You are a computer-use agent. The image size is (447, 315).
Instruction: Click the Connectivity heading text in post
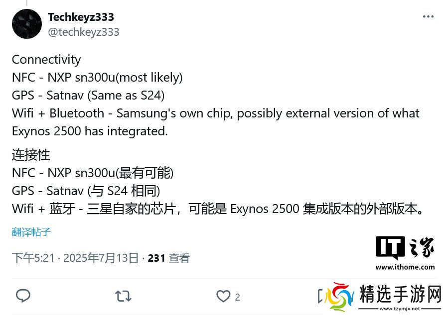pos(46,60)
